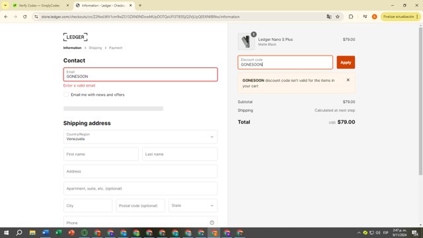The image size is (423, 238).
Task: Open the Chrome extensions puzzle icon
Action: (x=351, y=17)
